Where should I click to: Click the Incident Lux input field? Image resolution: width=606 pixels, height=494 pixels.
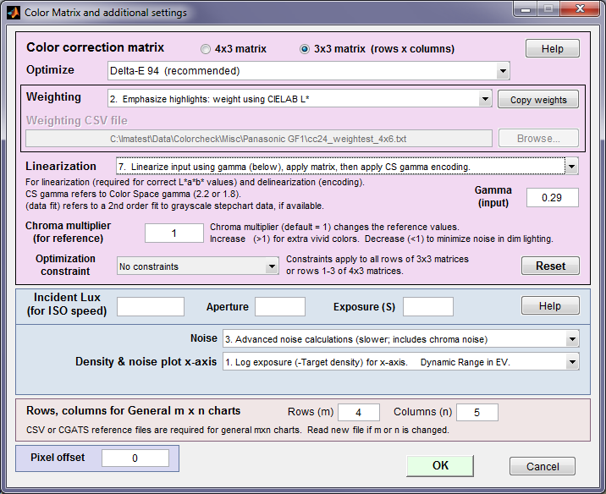[x=151, y=307]
